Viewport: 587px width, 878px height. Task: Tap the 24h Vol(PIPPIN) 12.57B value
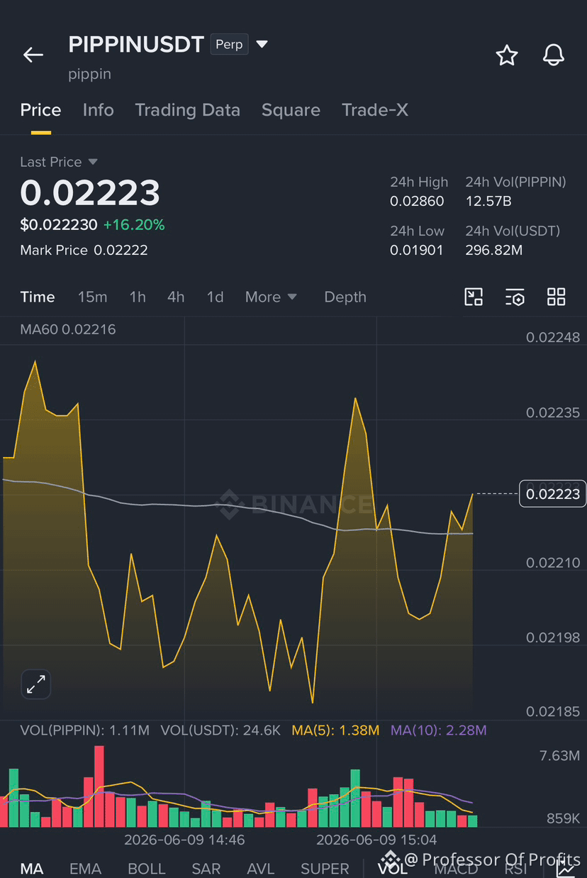(488, 201)
